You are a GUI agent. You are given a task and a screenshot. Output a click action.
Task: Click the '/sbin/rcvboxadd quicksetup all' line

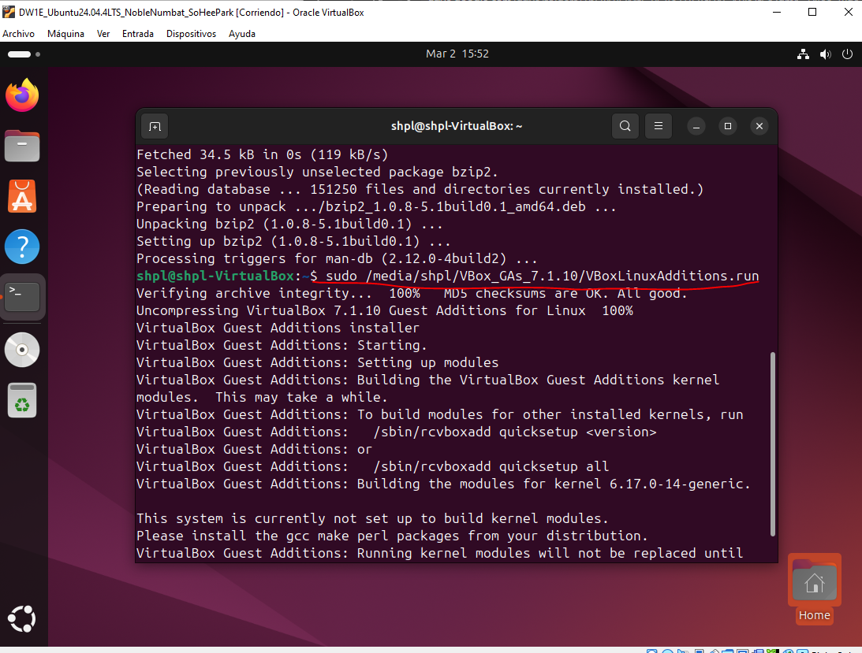[373, 466]
